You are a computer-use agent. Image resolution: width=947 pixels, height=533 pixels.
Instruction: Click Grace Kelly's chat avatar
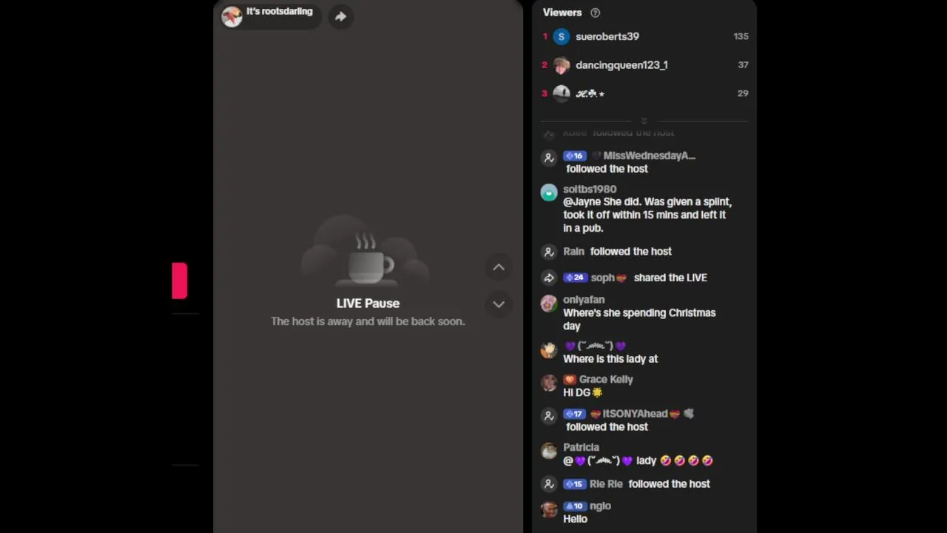tap(549, 383)
